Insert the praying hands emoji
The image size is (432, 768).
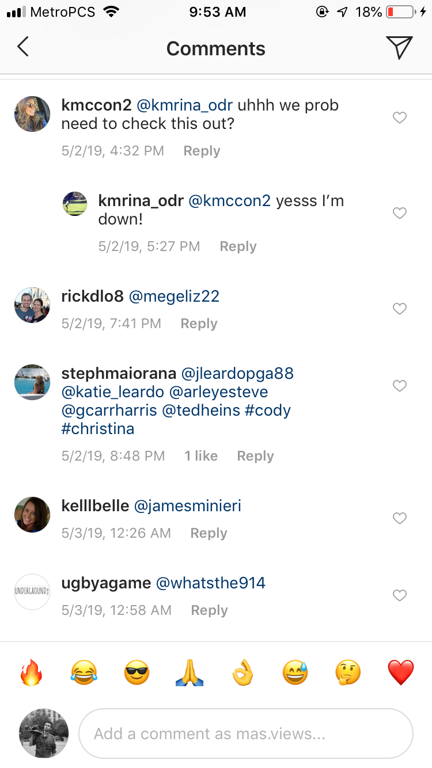(x=190, y=672)
